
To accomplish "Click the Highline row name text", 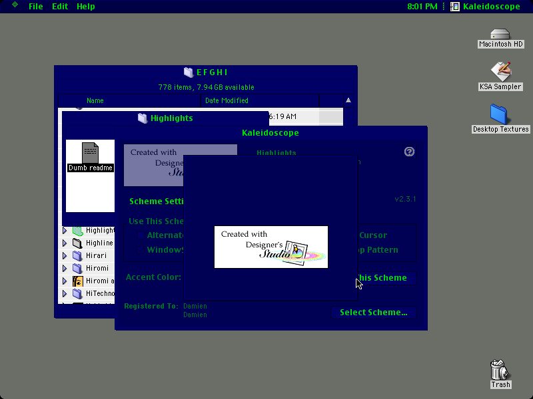I will 99,243.
